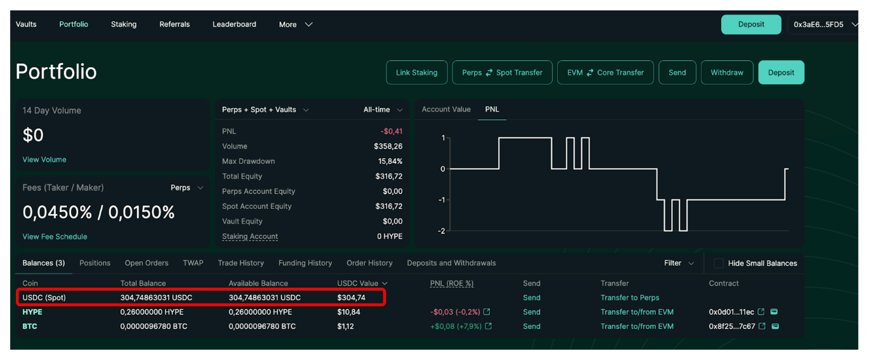Click swap arrows icon in Perps Spot Transfer
The height and width of the screenshot is (362, 872).
tap(489, 73)
